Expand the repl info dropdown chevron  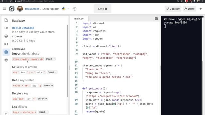(68, 9)
